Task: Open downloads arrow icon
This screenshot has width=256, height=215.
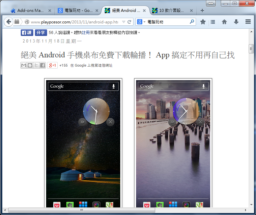Action: [236, 22]
